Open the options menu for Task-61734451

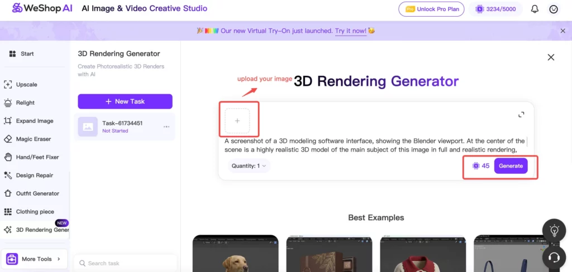tap(166, 127)
